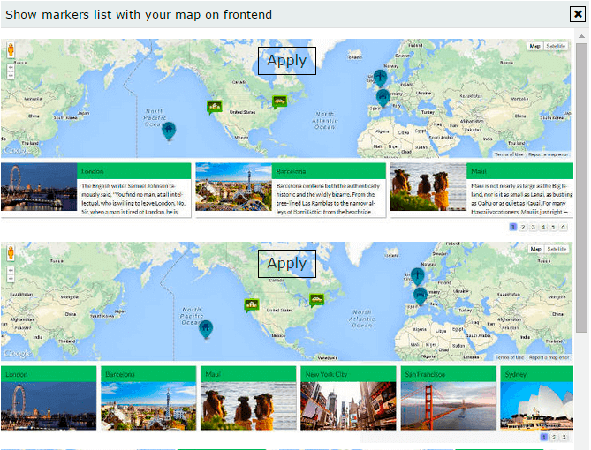591x450 pixels.
Task: Zoom in using plus on the upper map
Action: pos(11,67)
